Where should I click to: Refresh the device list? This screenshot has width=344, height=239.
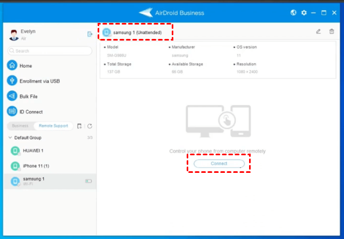click(x=90, y=126)
